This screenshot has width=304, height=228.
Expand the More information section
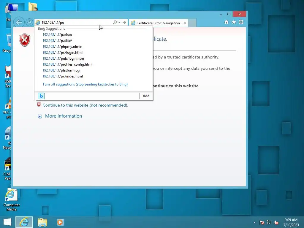(x=40, y=116)
